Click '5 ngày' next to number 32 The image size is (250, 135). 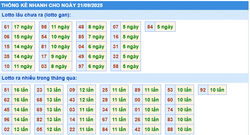coord(131,56)
